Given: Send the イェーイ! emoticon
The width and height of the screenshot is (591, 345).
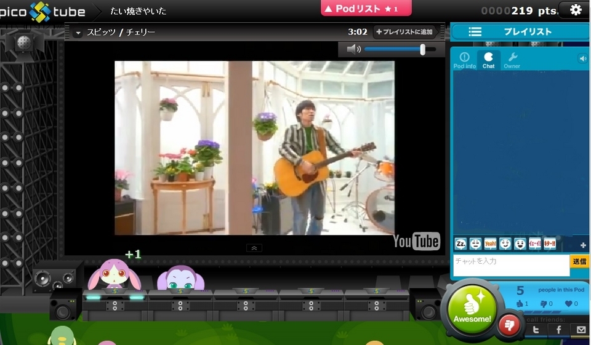Looking at the screenshot, I should (x=535, y=244).
